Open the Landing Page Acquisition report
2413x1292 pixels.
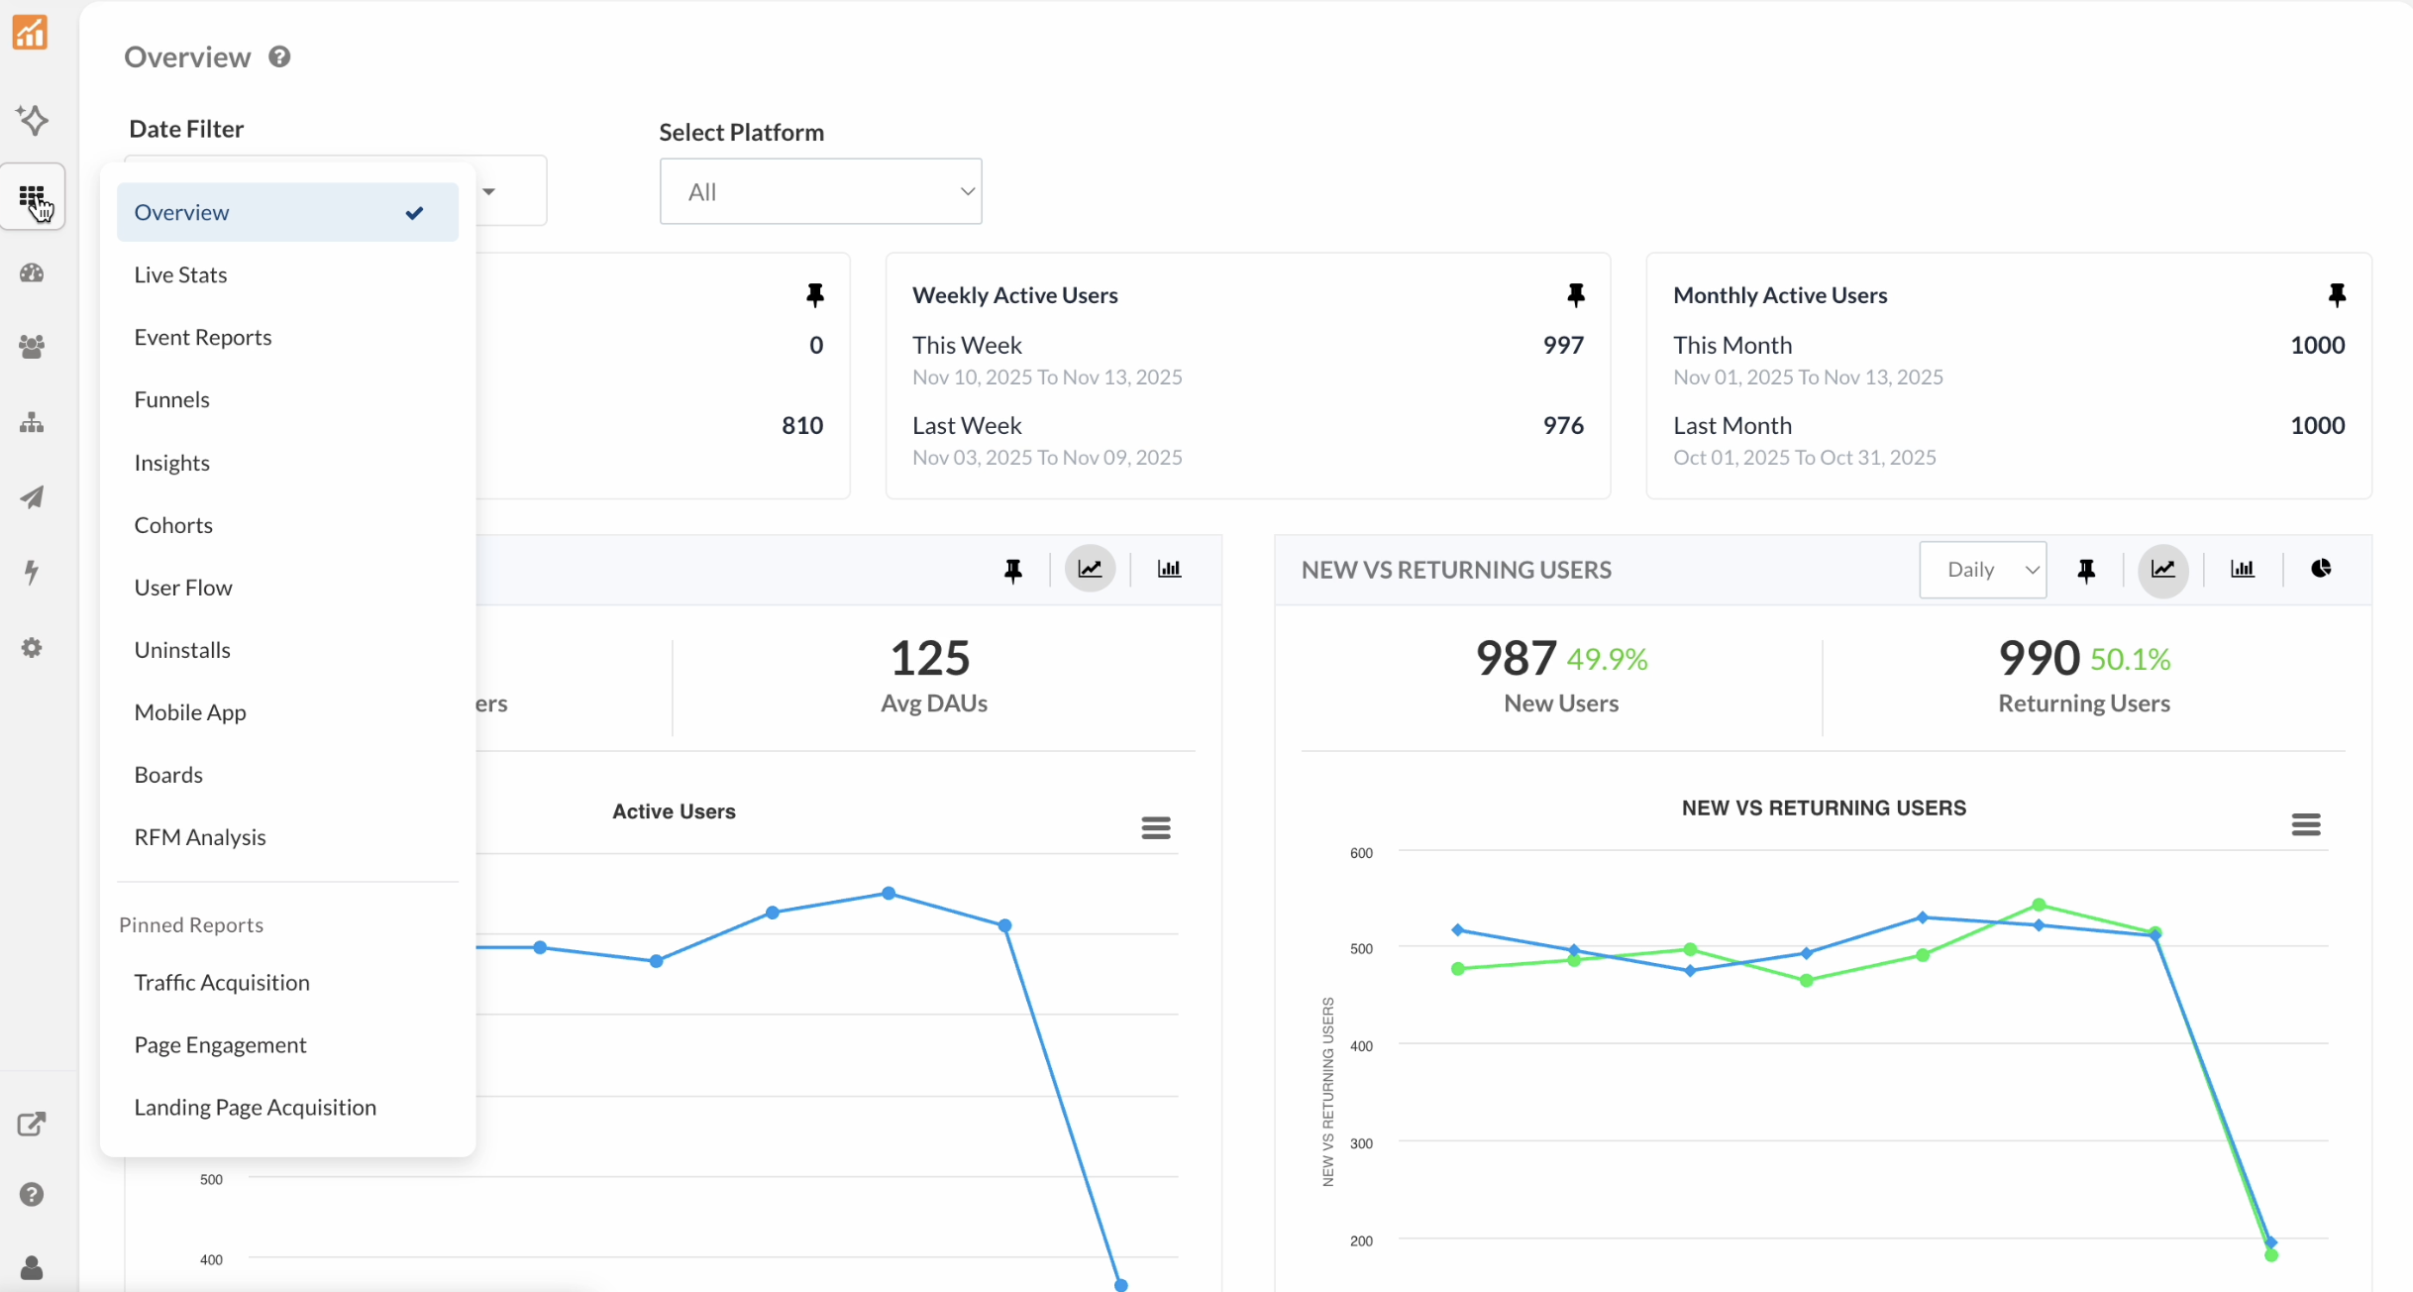click(256, 1107)
